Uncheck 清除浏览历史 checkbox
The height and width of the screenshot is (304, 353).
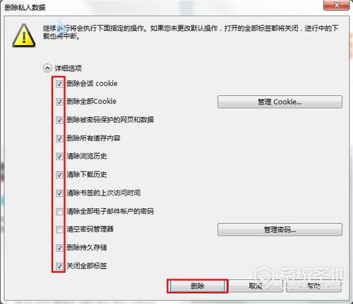coord(59,157)
